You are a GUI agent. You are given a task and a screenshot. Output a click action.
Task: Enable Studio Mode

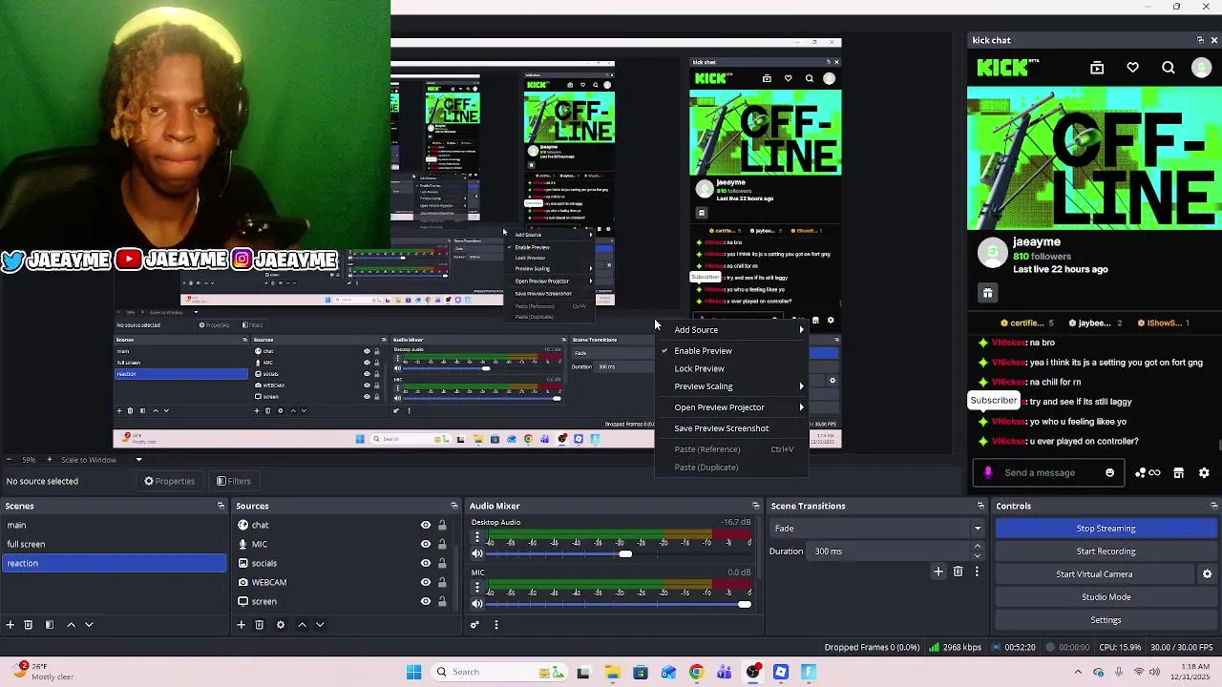click(1106, 597)
